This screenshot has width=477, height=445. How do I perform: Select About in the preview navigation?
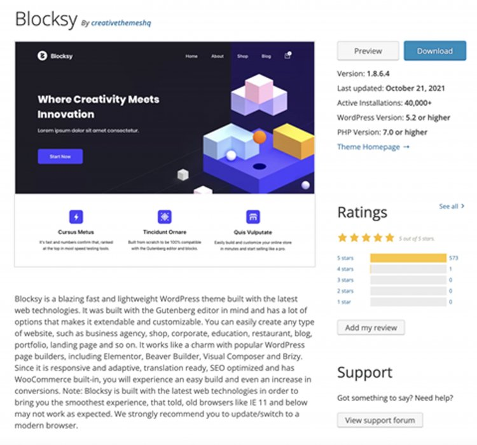pyautogui.click(x=218, y=57)
